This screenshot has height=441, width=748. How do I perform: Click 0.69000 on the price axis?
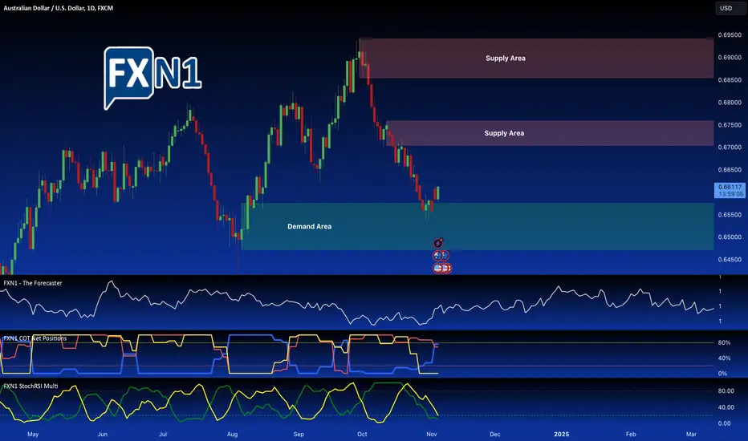730,58
